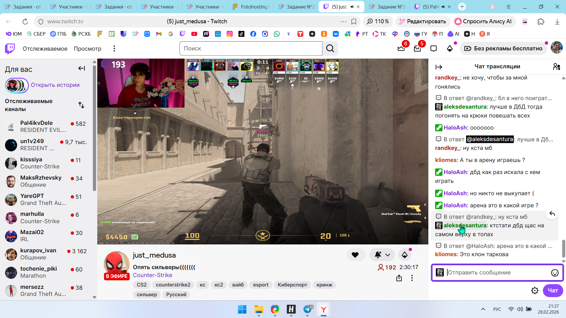Open chat settings gear
566x318 pixels.
(534, 291)
